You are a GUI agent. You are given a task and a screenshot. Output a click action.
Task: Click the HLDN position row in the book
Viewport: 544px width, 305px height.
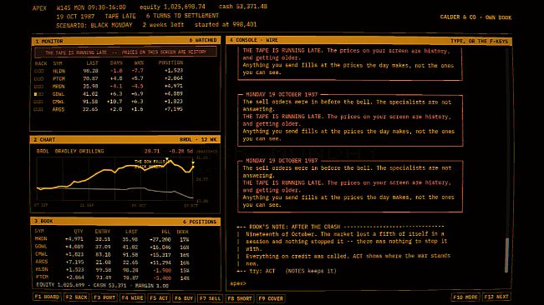[112, 270]
